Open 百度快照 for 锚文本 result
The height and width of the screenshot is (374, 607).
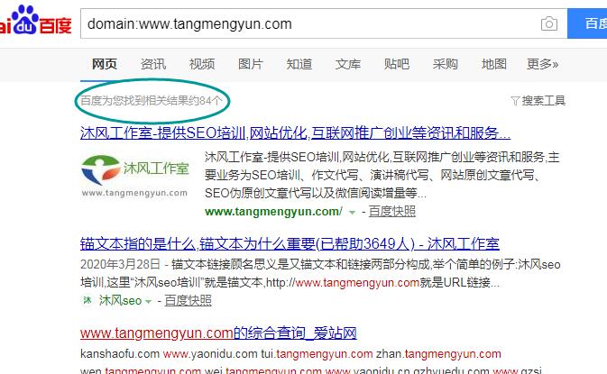coord(189,300)
